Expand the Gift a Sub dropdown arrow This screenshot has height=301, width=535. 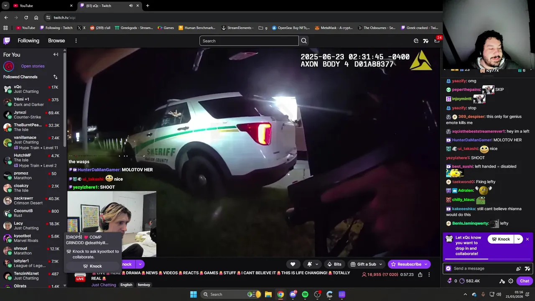coord(380,264)
